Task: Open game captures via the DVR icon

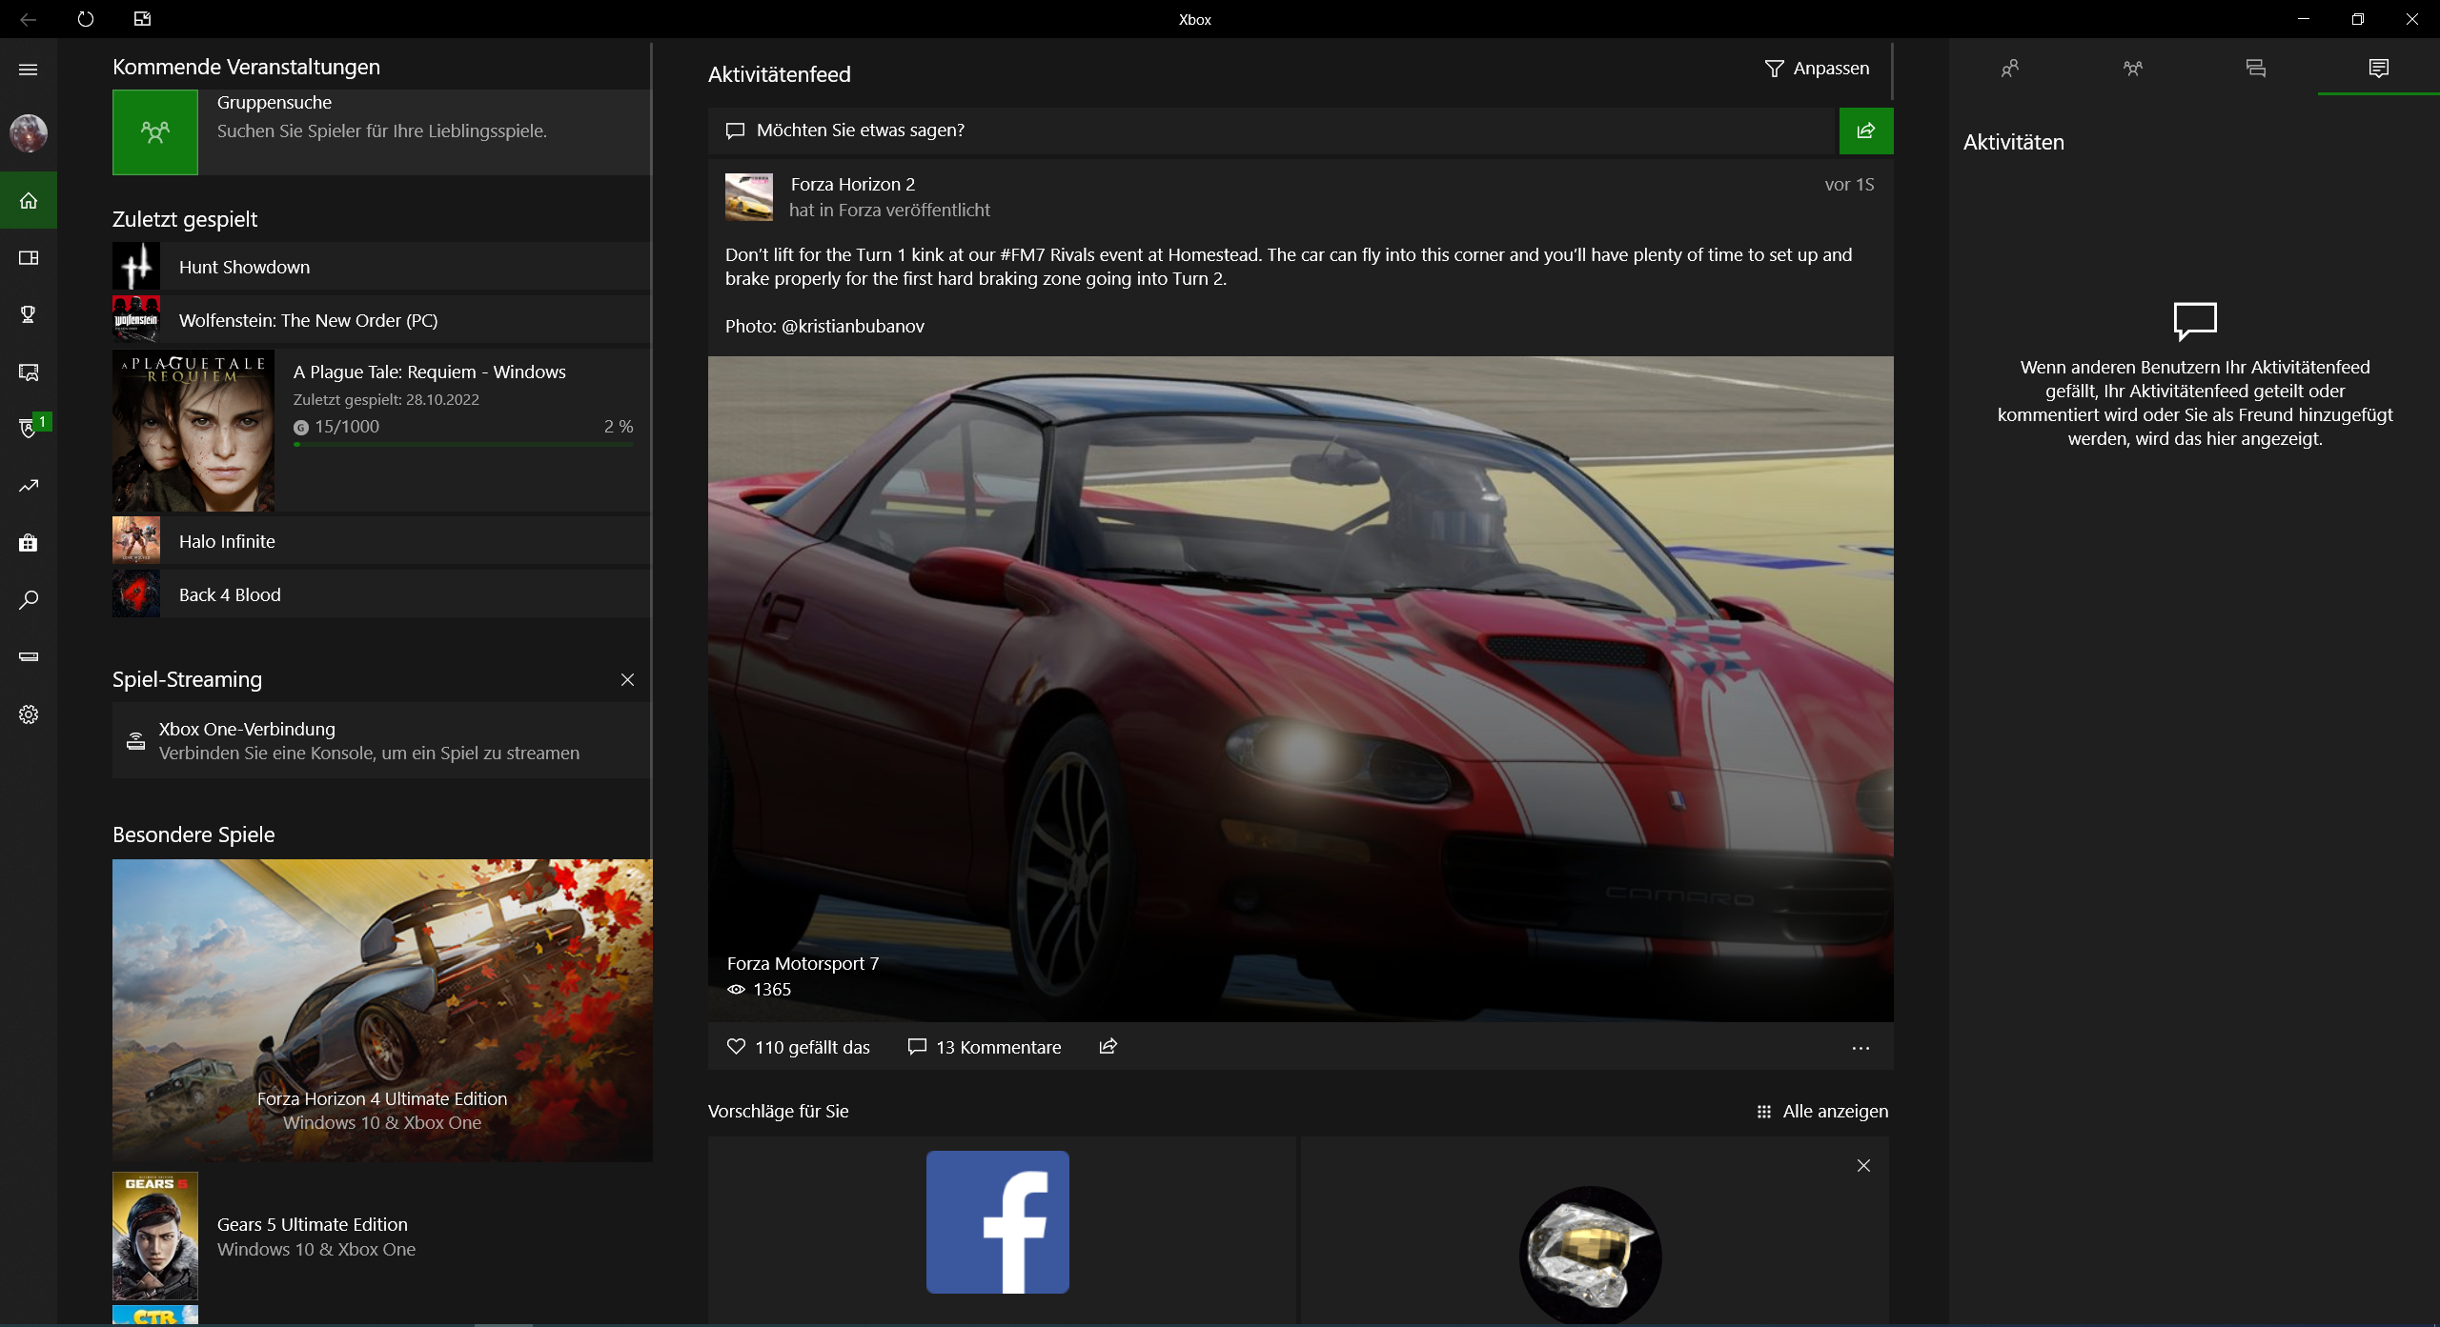Action: pos(29,372)
